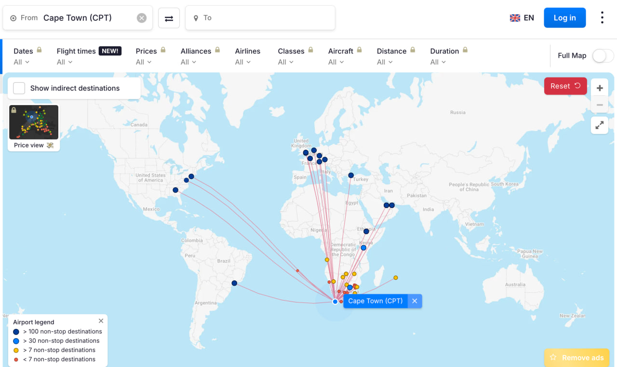617x367 pixels.
Task: Dismiss the Cape Town (CPT) map label
Action: pyautogui.click(x=415, y=301)
